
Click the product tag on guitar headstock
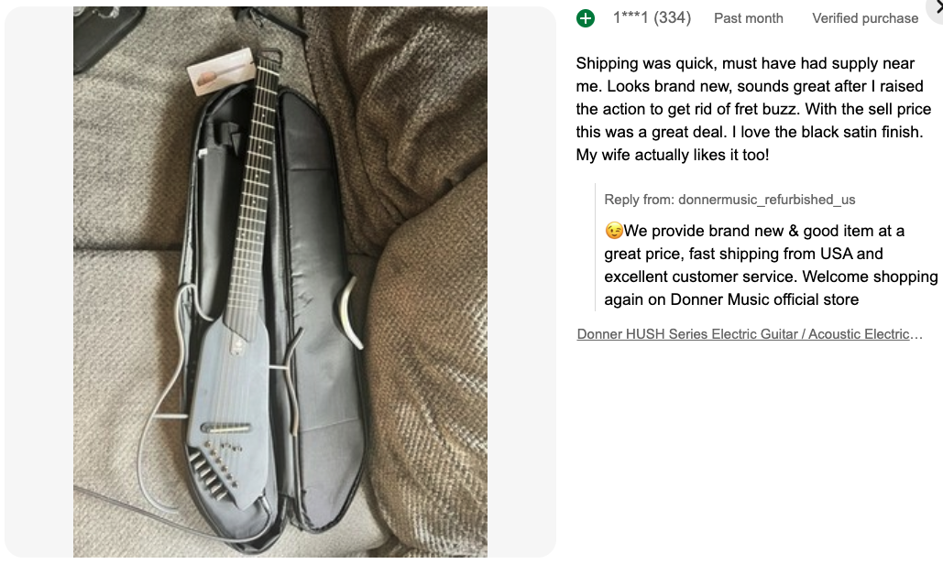221,71
